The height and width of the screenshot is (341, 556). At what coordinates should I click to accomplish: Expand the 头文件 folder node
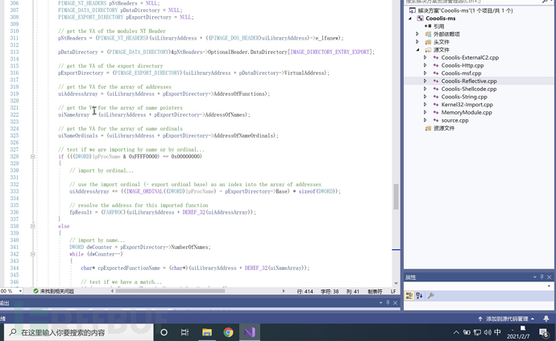click(x=417, y=42)
